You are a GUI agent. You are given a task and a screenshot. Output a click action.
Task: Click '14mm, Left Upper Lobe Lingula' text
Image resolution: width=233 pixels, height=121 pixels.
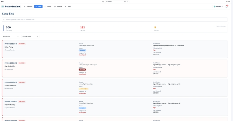[x=88, y=65]
